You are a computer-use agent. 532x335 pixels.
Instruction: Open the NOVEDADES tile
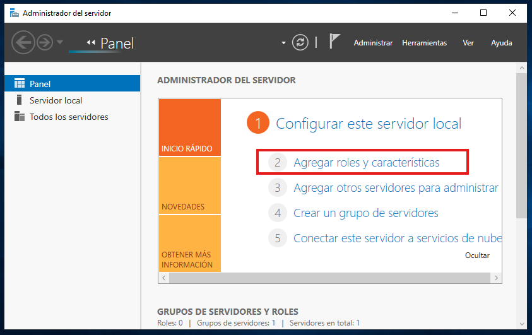(190, 185)
